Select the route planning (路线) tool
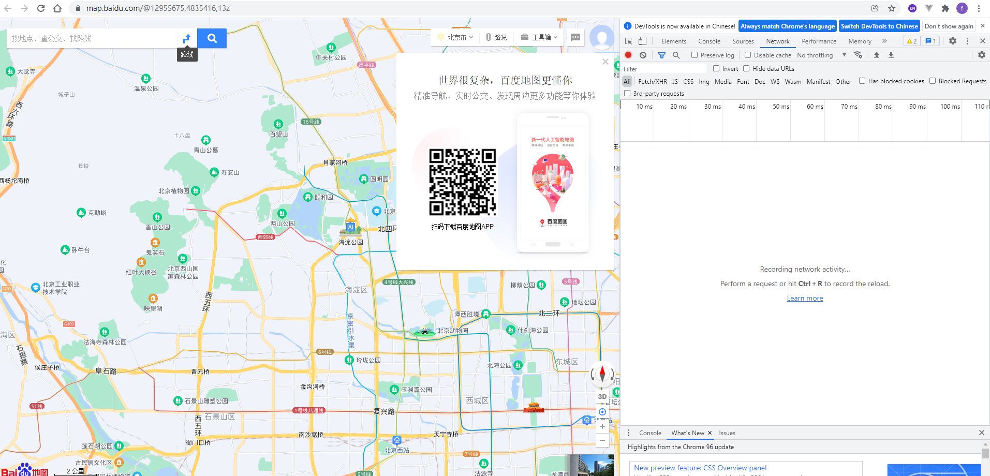The image size is (990, 476). tap(186, 38)
